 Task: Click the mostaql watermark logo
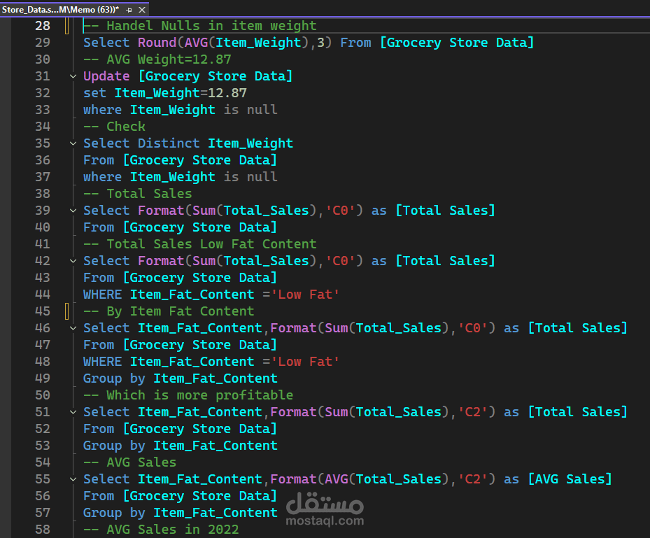[324, 509]
